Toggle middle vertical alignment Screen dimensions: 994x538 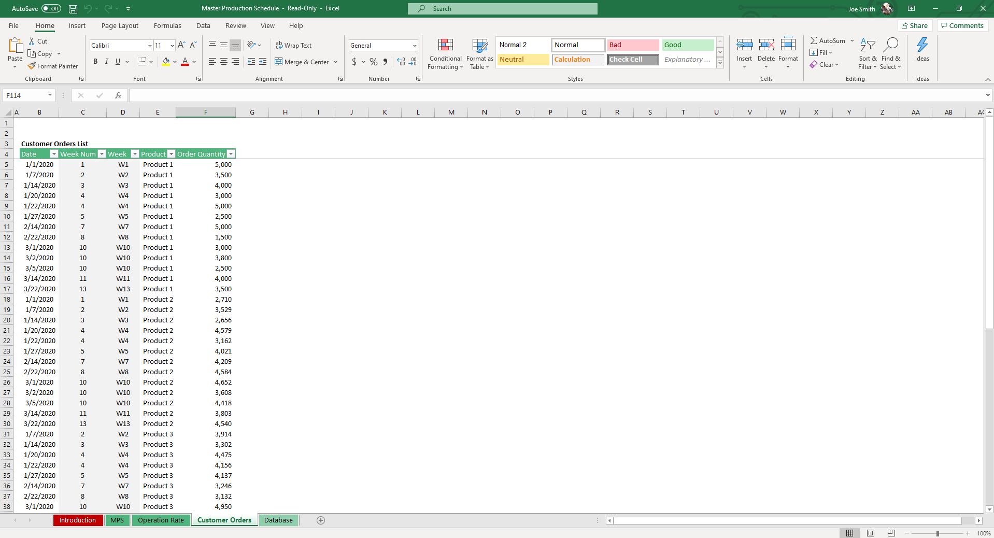224,46
